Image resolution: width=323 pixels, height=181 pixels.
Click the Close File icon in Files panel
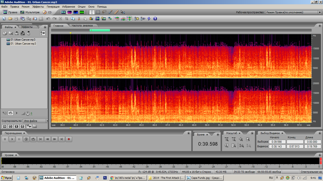pyautogui.click(x=11, y=33)
